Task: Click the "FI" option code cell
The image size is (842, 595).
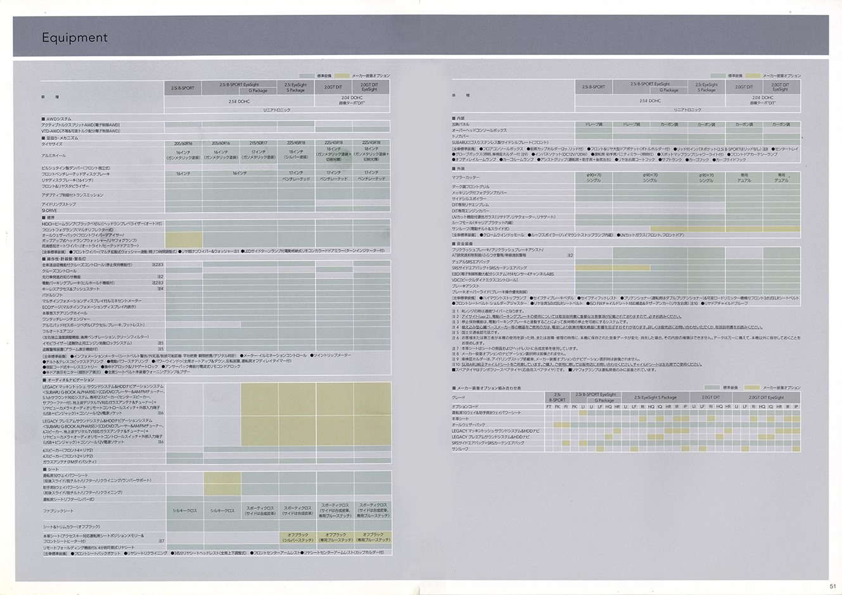Action: 566,406
